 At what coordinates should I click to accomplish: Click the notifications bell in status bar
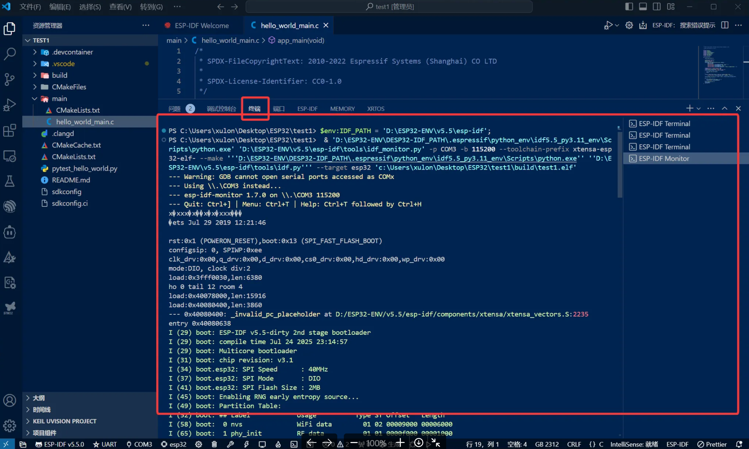pyautogui.click(x=739, y=444)
